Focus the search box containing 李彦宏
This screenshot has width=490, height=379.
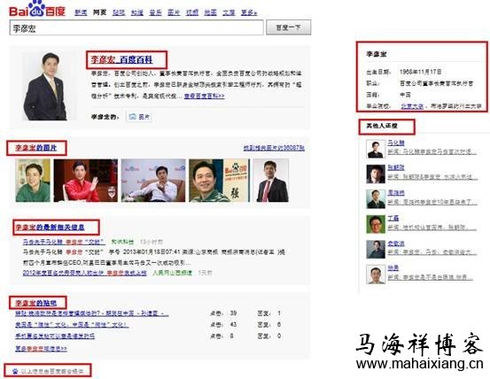pos(136,28)
